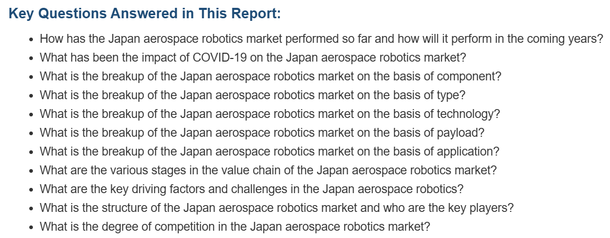610x238 pixels.
Task: Click the degree of competition question
Action: 235,227
